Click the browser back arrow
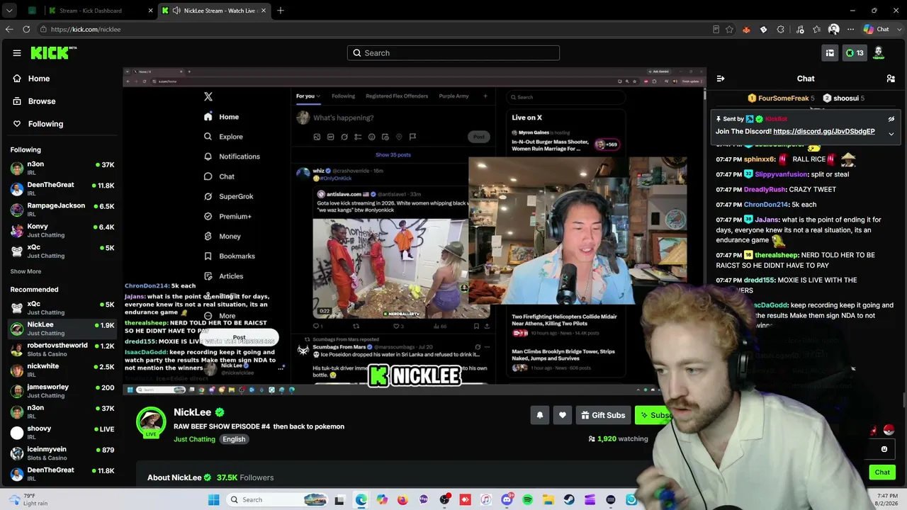 point(9,29)
